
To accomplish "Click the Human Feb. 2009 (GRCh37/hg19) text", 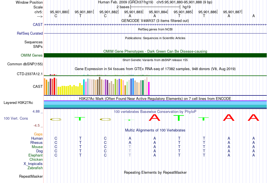I will 126,2.
